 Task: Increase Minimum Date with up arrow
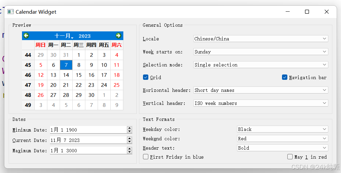[x=129, y=128]
